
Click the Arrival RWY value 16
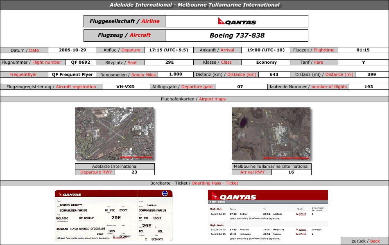[291, 172]
